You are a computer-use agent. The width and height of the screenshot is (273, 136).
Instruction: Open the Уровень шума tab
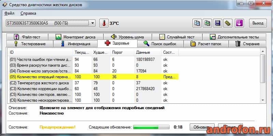(x=127, y=37)
